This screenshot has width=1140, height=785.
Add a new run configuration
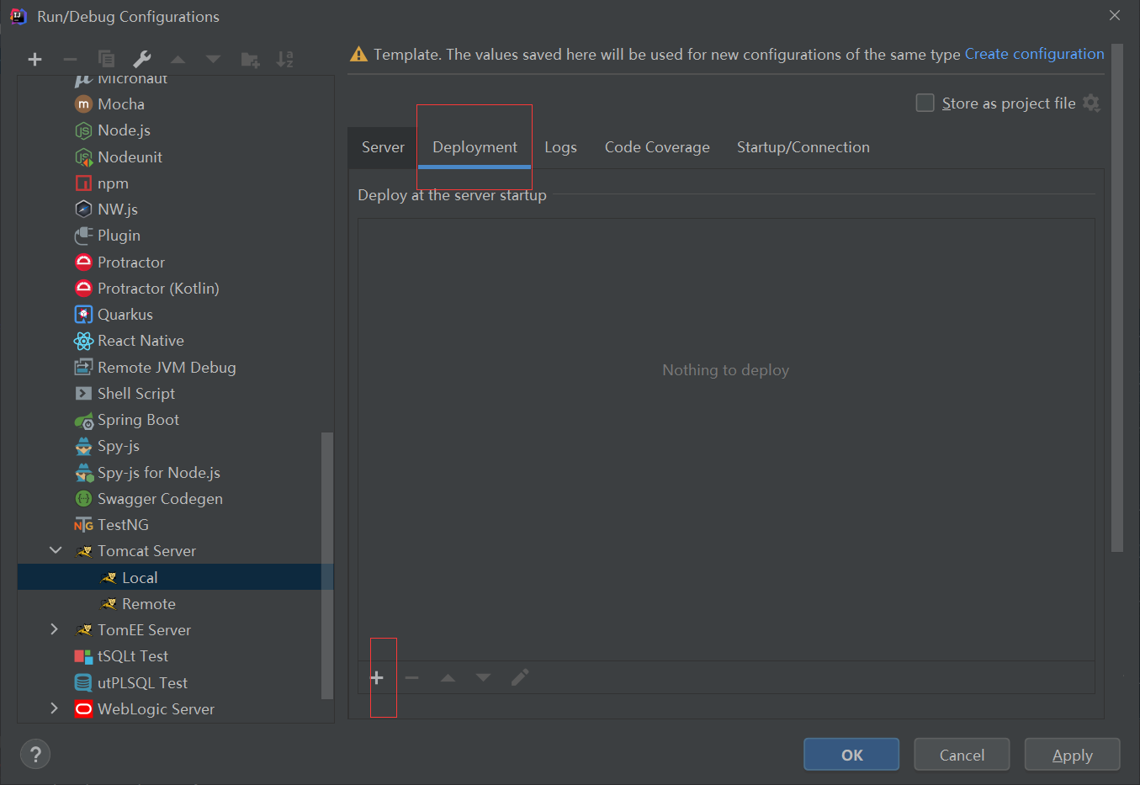34,59
